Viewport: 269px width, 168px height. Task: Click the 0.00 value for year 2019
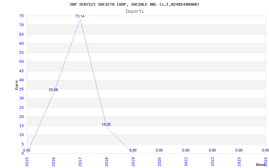coord(133,150)
